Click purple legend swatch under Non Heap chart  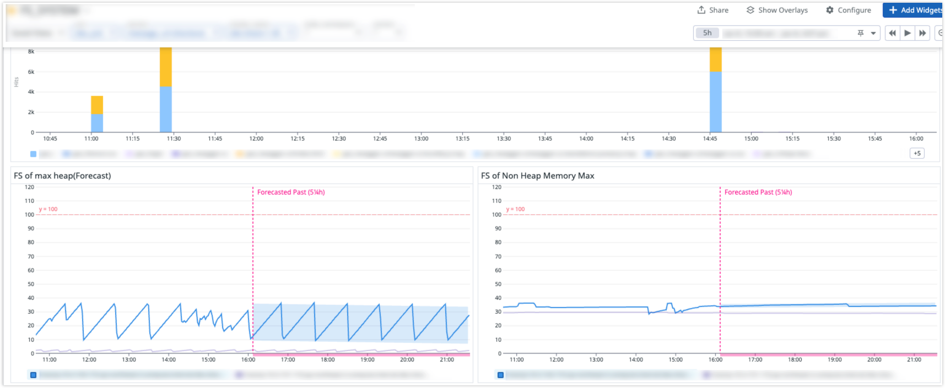pos(706,375)
